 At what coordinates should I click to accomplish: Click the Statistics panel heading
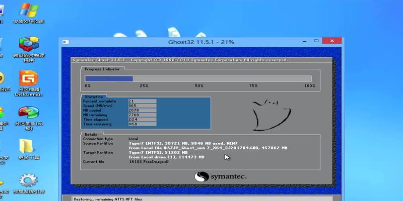[x=94, y=97]
